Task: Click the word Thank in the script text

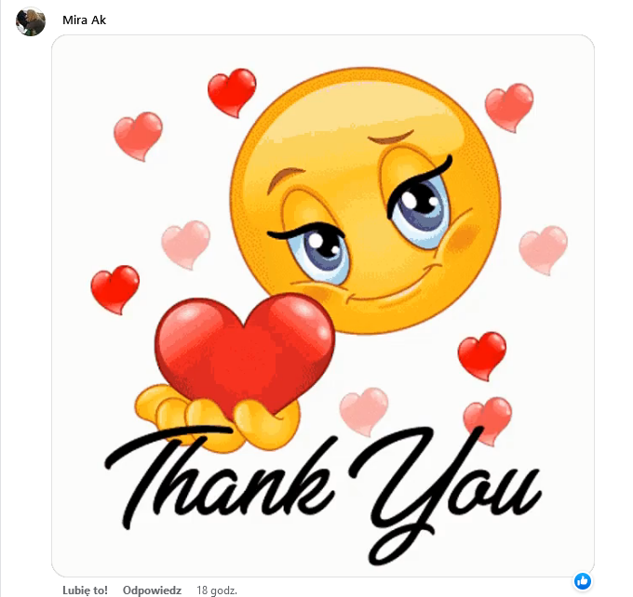Action: (x=220, y=478)
